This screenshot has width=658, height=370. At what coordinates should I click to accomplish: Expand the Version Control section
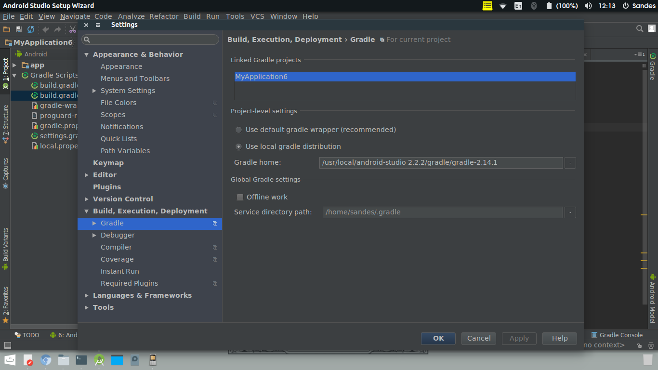87,199
